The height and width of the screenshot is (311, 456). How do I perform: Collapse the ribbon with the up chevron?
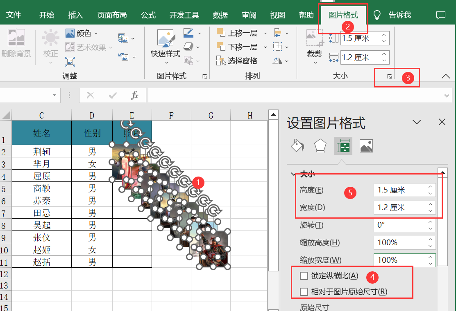tap(445, 76)
